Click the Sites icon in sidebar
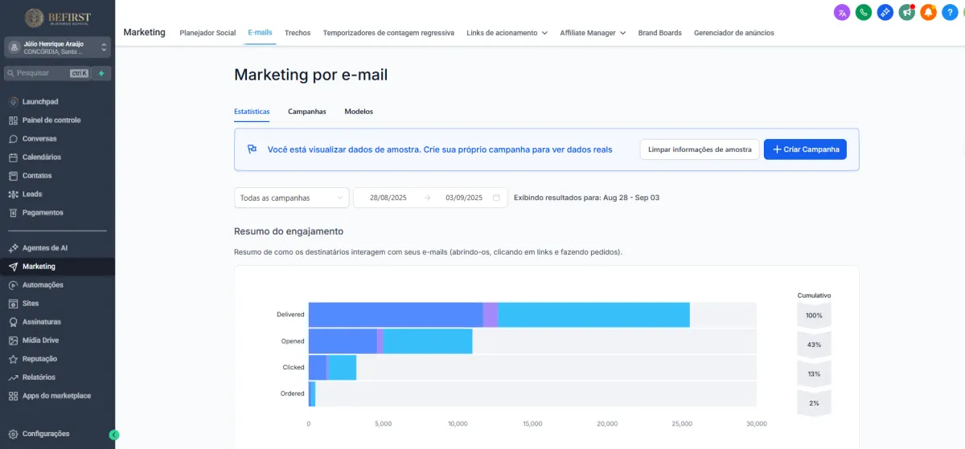The width and height of the screenshot is (965, 449). pos(13,304)
